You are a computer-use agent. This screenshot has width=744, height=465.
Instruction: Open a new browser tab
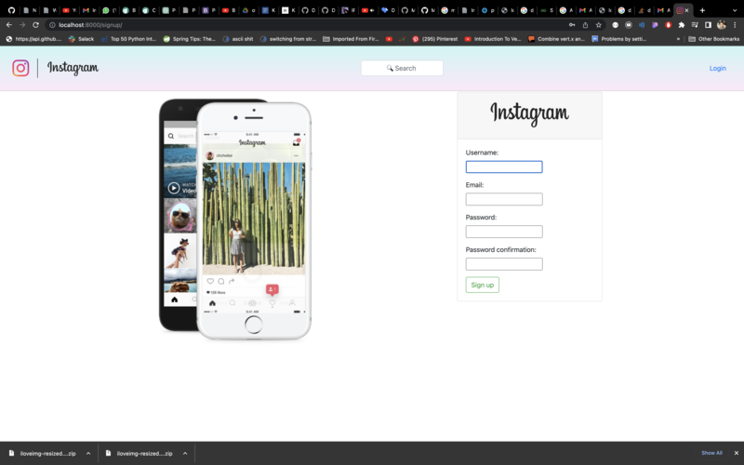[702, 10]
